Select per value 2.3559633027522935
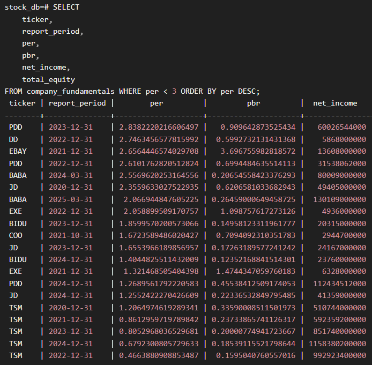 point(159,188)
